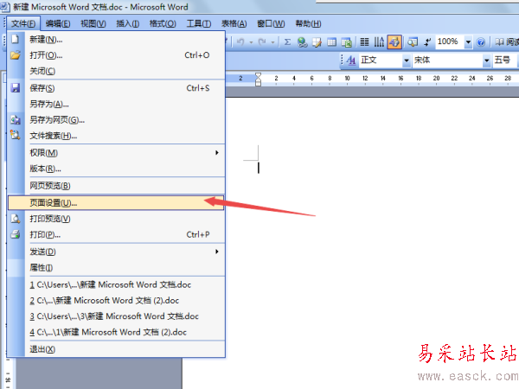Open the 正文 style dropdown
The width and height of the screenshot is (519, 389).
[x=407, y=61]
